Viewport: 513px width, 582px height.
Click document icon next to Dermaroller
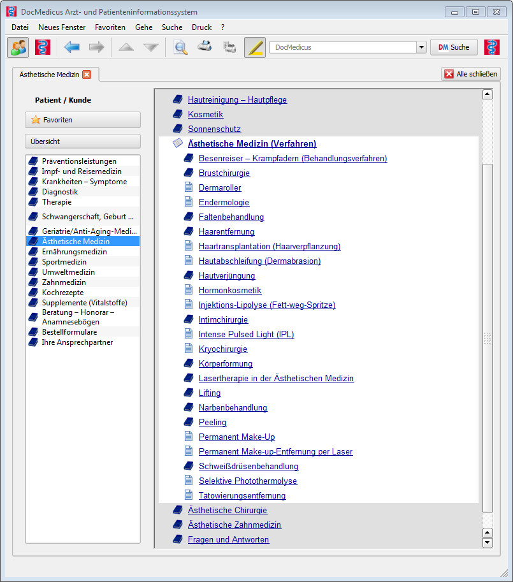click(189, 187)
